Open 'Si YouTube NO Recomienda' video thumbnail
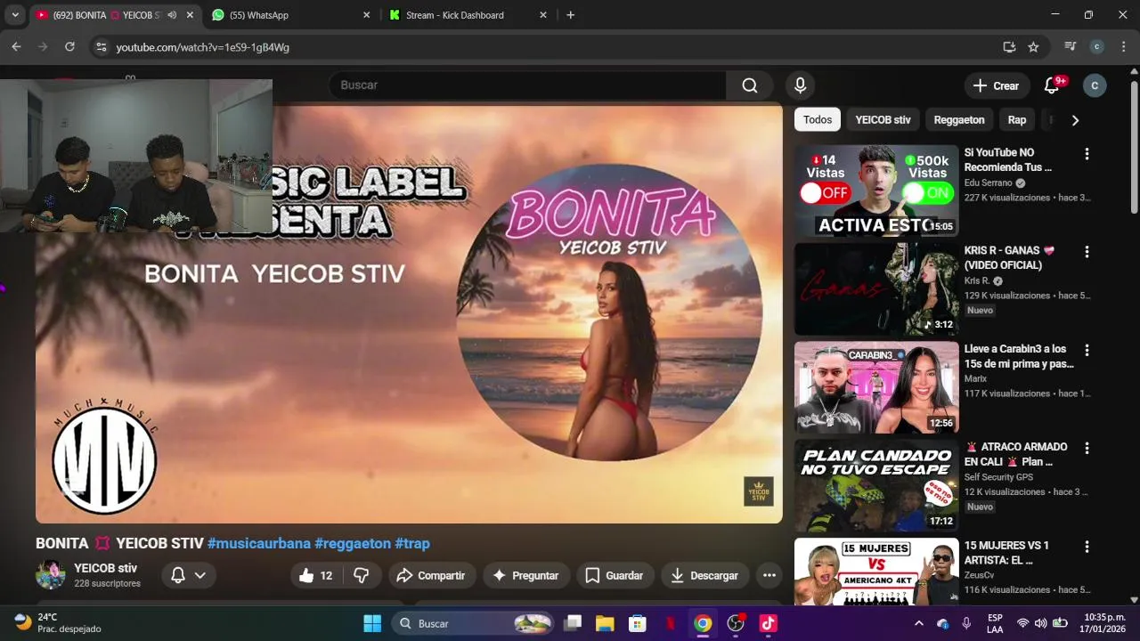This screenshot has width=1140, height=641. [876, 191]
